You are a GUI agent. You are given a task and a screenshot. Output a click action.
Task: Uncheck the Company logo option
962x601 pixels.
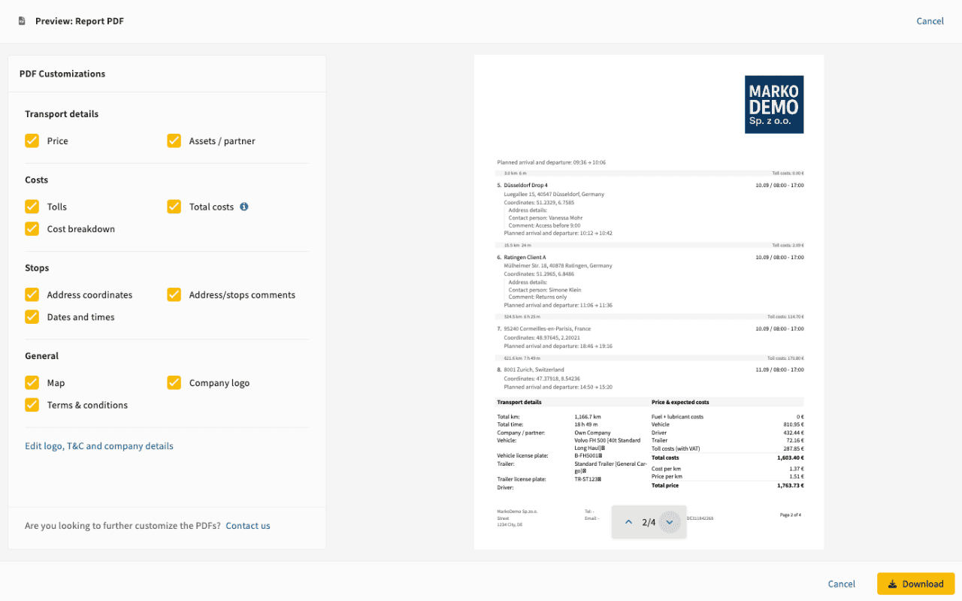click(174, 382)
